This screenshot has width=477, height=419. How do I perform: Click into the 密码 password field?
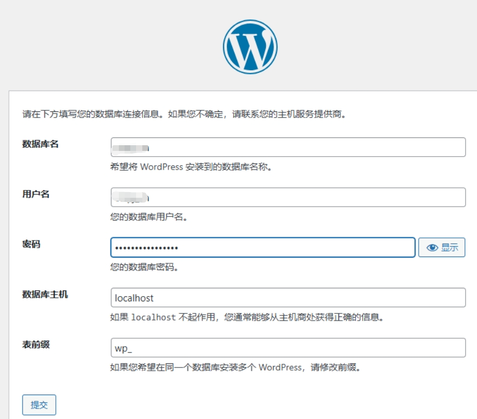pos(263,247)
